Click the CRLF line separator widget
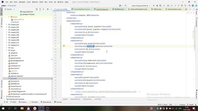Image resolution: width=198 pixels, height=111 pixels. click(x=170, y=105)
